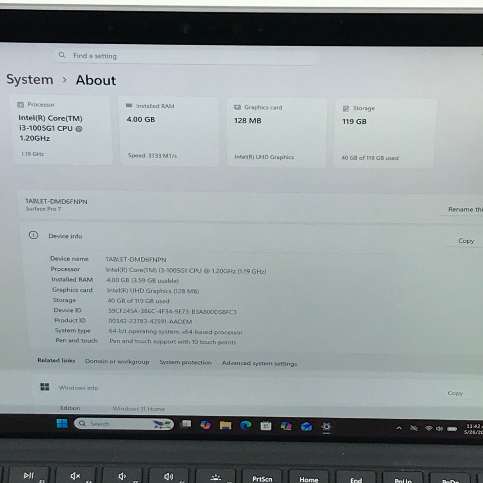Copy the Windows info specifications
Screen dimensions: 483x483
[455, 393]
